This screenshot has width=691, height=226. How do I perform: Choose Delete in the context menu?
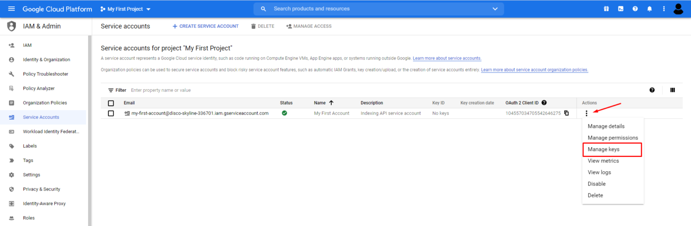click(x=613, y=195)
